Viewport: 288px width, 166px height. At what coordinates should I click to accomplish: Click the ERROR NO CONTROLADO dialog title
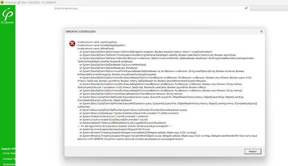[81, 32]
